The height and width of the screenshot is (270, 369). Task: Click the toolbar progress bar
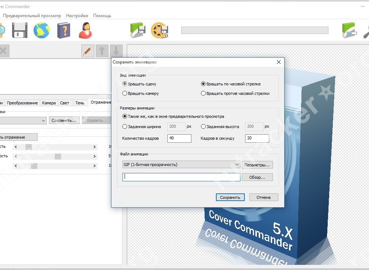255,30
